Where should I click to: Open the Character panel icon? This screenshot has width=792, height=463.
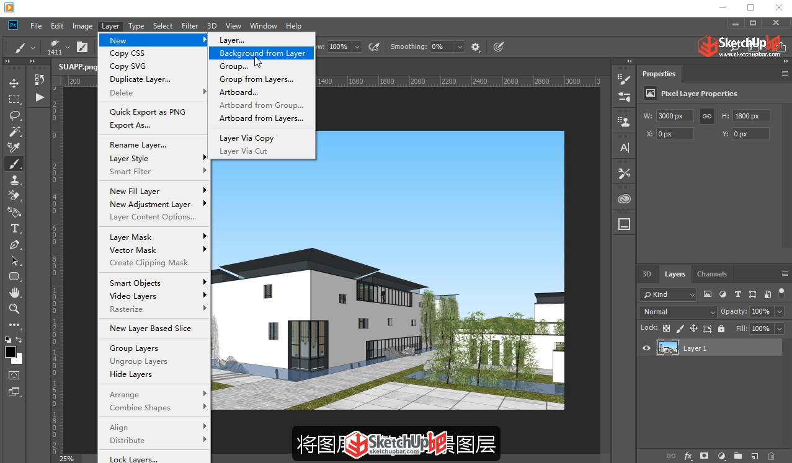point(624,148)
